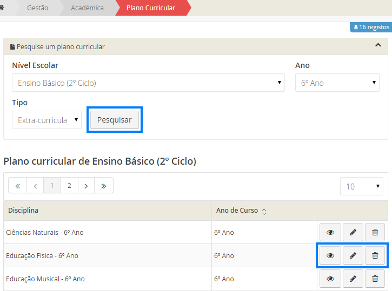Delete the Educação Física row
392x291 pixels.
pos(375,255)
